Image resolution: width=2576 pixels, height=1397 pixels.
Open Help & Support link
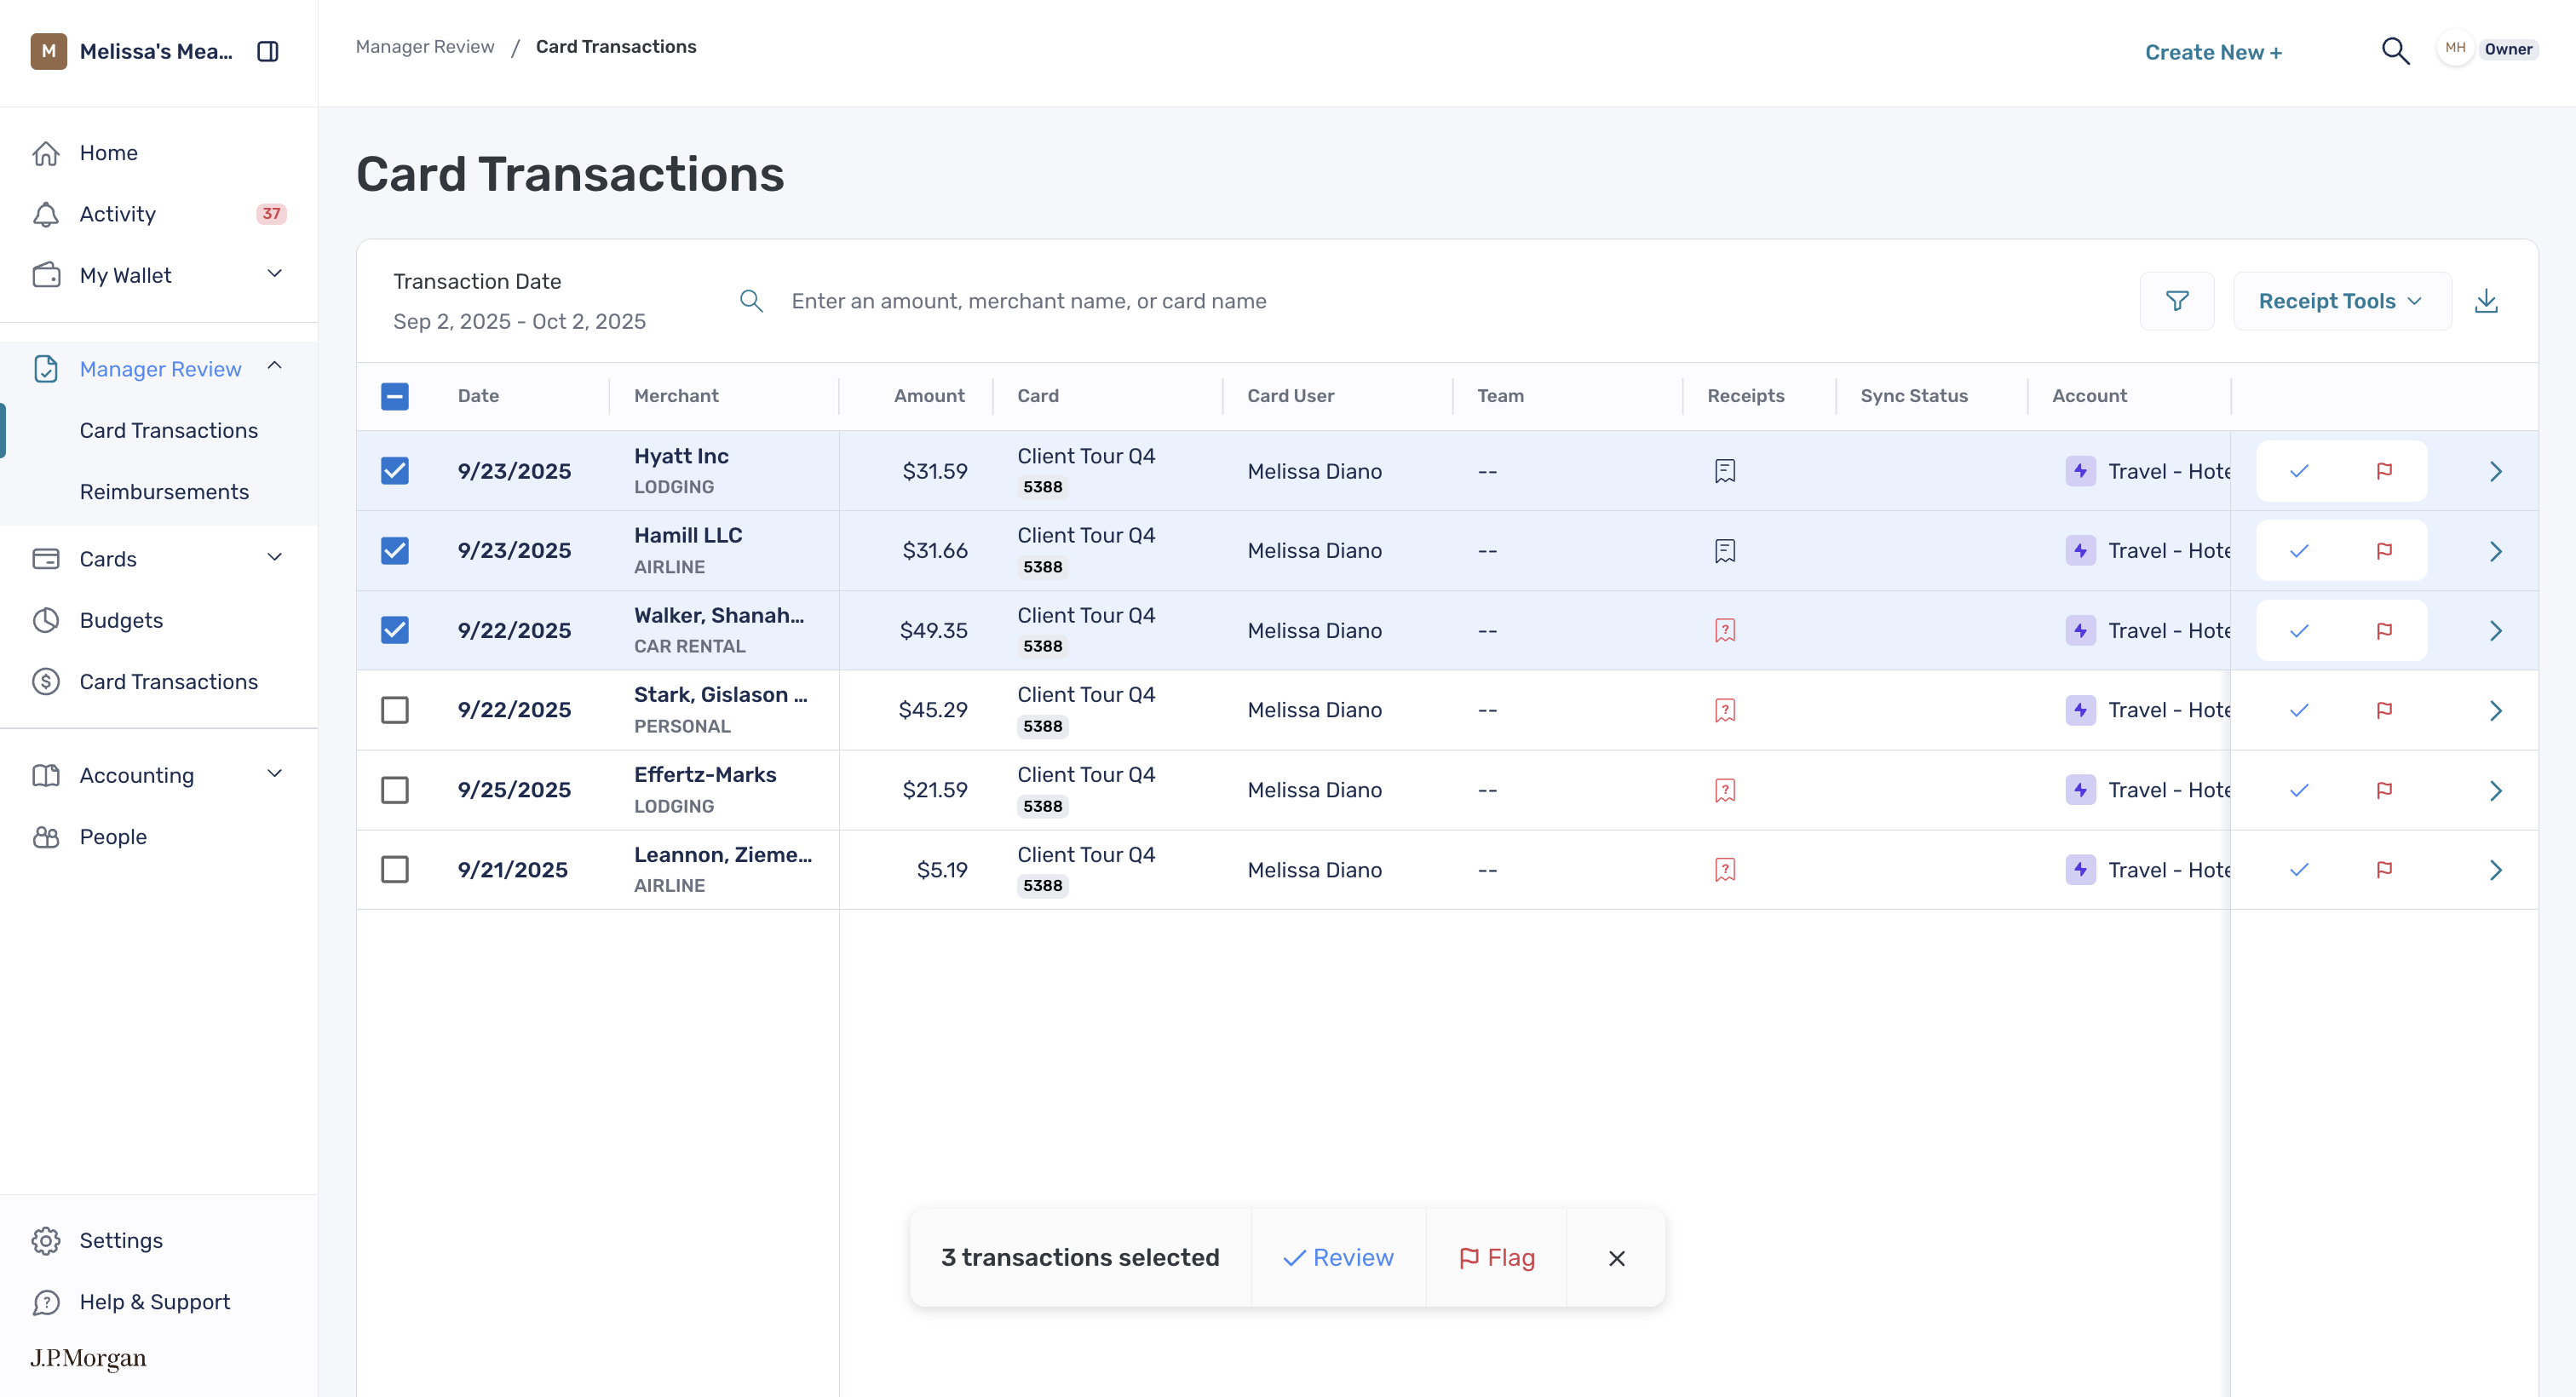coord(155,1302)
